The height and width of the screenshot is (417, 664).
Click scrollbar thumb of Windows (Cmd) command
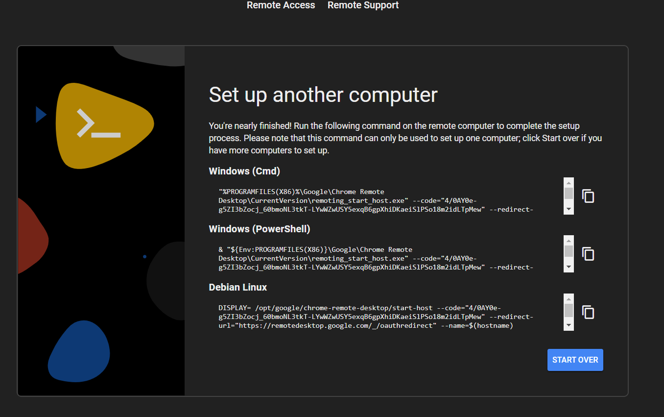(569, 193)
